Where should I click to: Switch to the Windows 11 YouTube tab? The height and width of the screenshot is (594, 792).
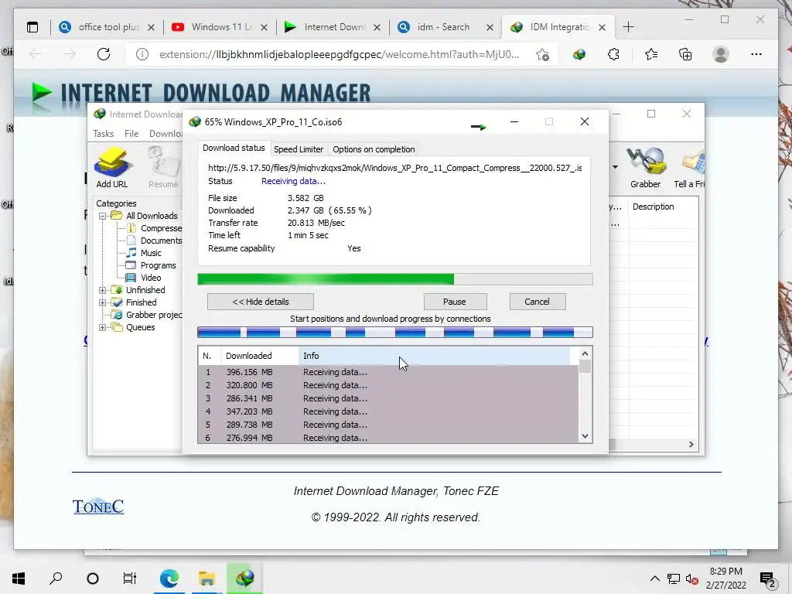[220, 27]
